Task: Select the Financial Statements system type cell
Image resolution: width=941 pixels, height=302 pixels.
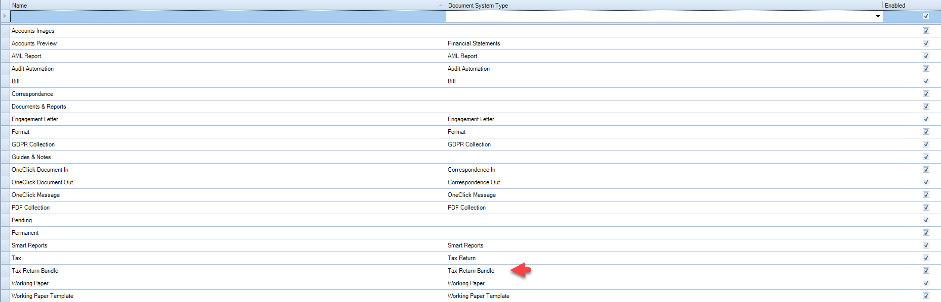Action: [664, 43]
